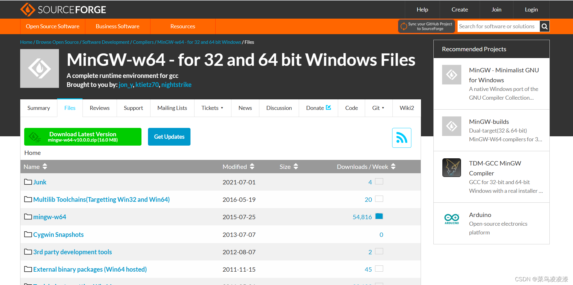This screenshot has height=285, width=573.
Task: Sort files by Size column
Action: (289, 167)
